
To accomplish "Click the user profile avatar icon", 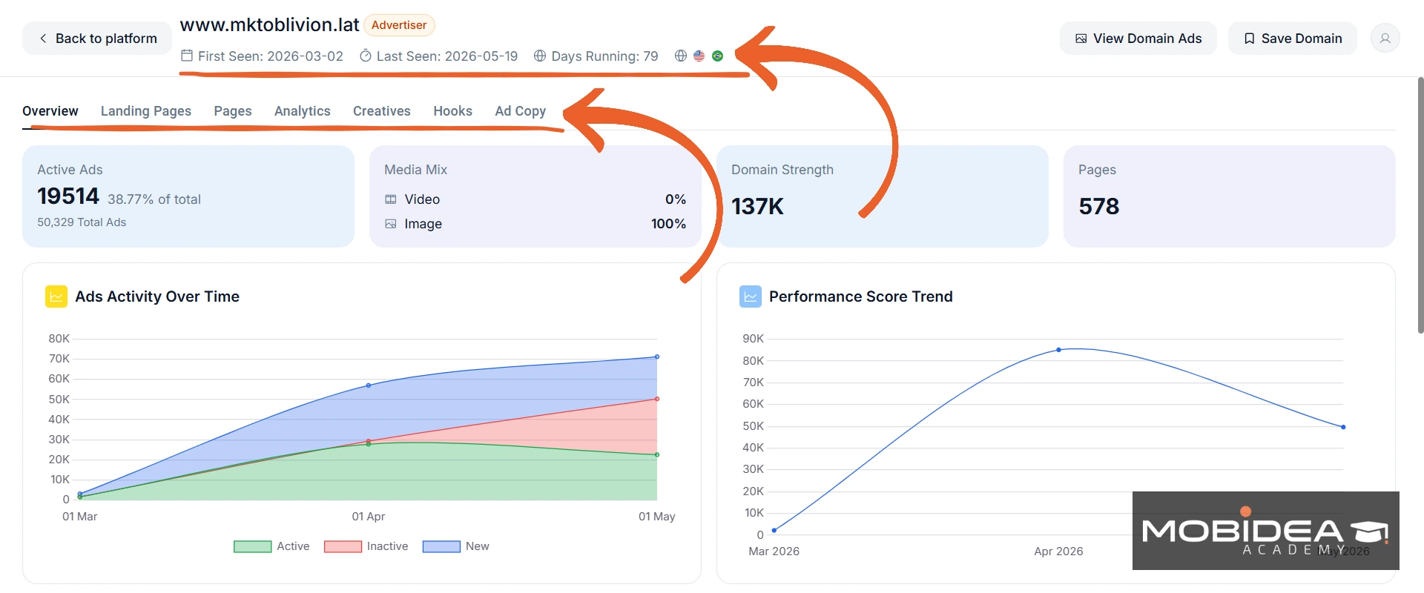I will pyautogui.click(x=1385, y=38).
